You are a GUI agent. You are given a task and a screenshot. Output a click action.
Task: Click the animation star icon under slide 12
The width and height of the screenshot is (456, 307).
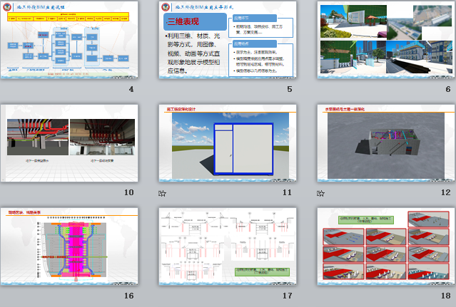pos(320,193)
